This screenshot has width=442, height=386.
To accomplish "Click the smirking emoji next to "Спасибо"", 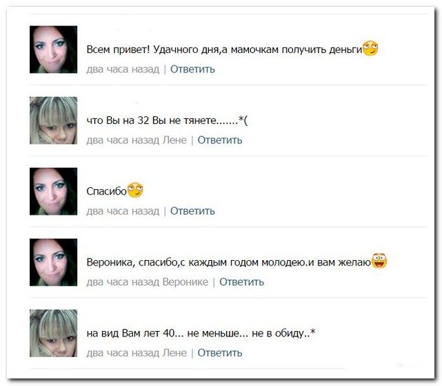I will pos(135,190).
